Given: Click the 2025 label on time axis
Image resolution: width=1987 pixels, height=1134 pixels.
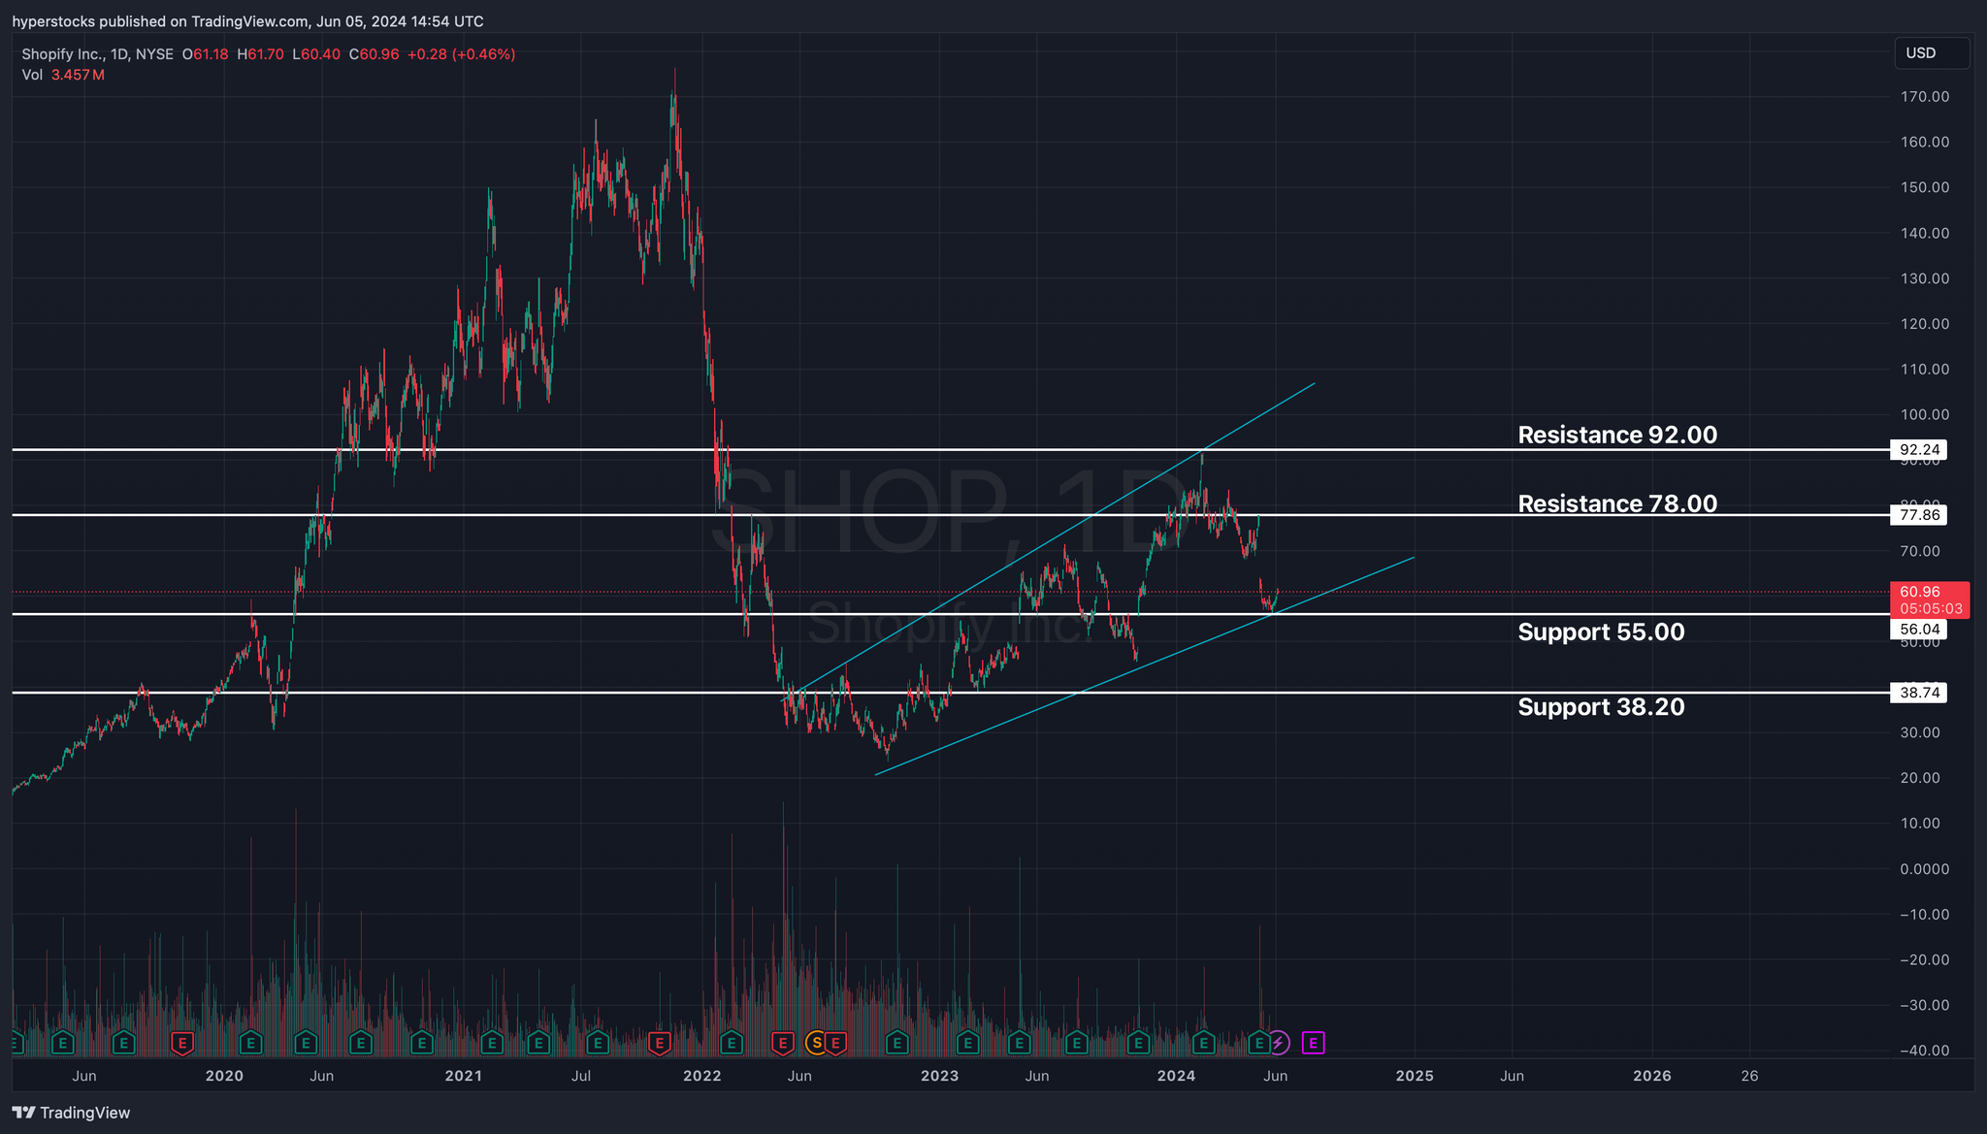Looking at the screenshot, I should [1414, 1076].
